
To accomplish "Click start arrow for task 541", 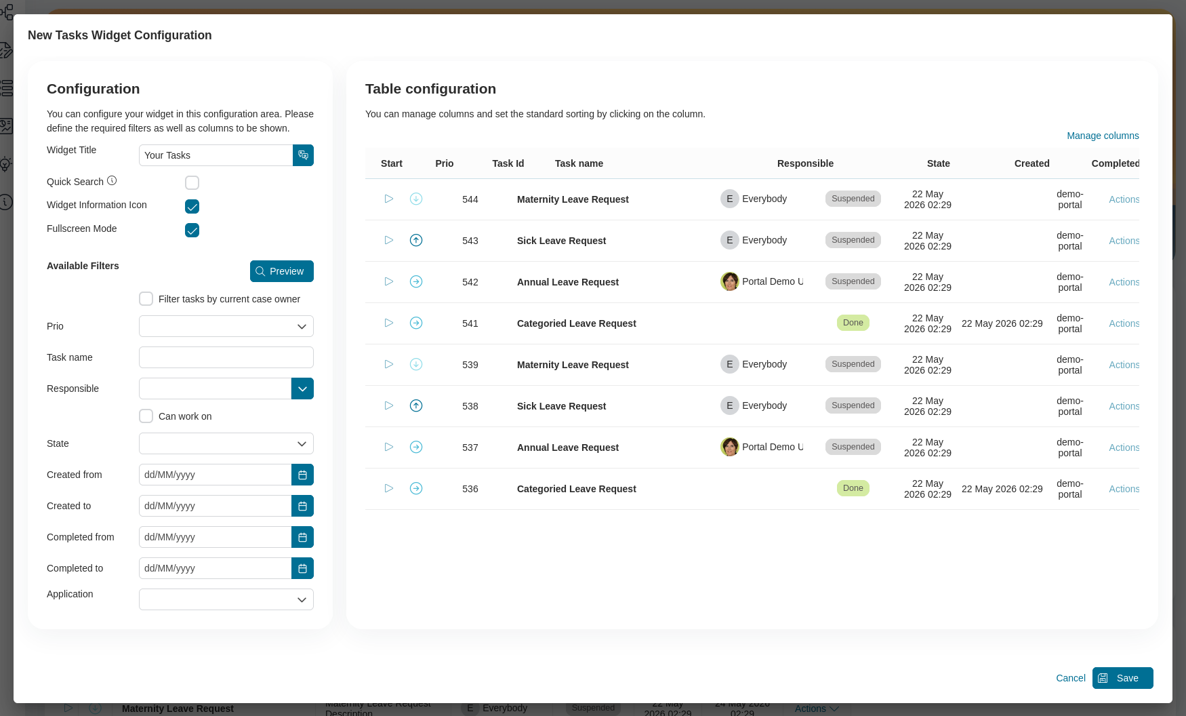I will click(x=389, y=323).
